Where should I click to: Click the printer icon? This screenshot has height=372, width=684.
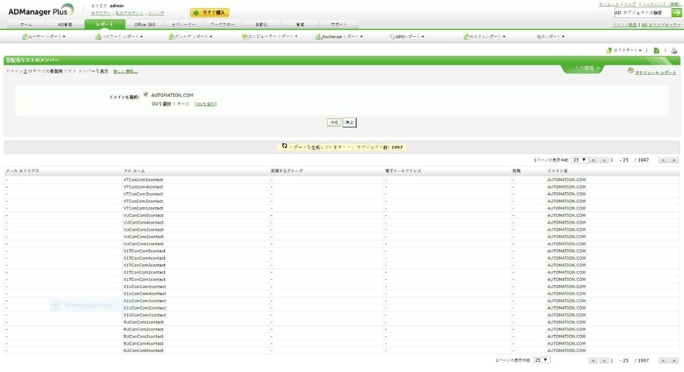tap(674, 50)
